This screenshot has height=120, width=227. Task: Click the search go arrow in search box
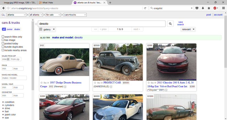click(192, 8)
